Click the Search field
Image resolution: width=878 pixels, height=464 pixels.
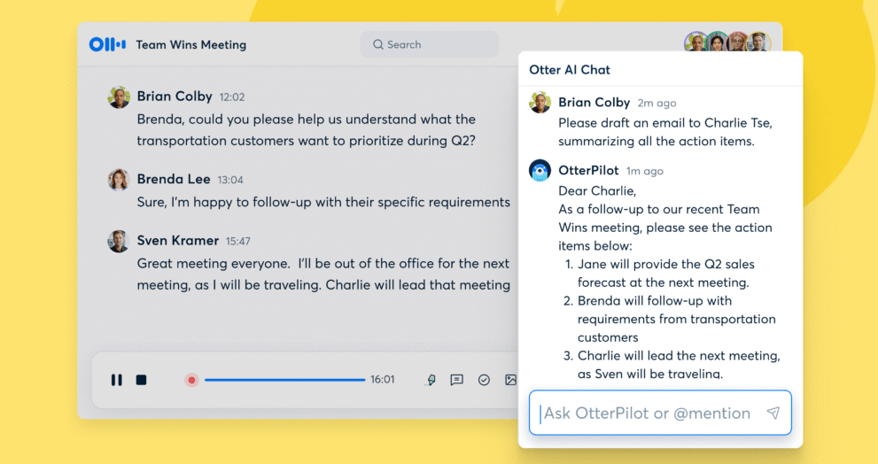[430, 44]
